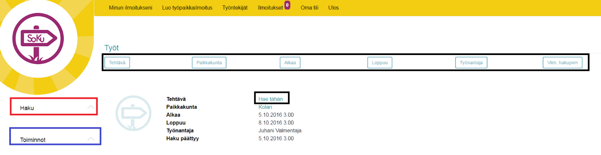Viewport: 601px width, 155px height.
Task: Select employer name Juhani Valmentaja
Action: [x=280, y=131]
